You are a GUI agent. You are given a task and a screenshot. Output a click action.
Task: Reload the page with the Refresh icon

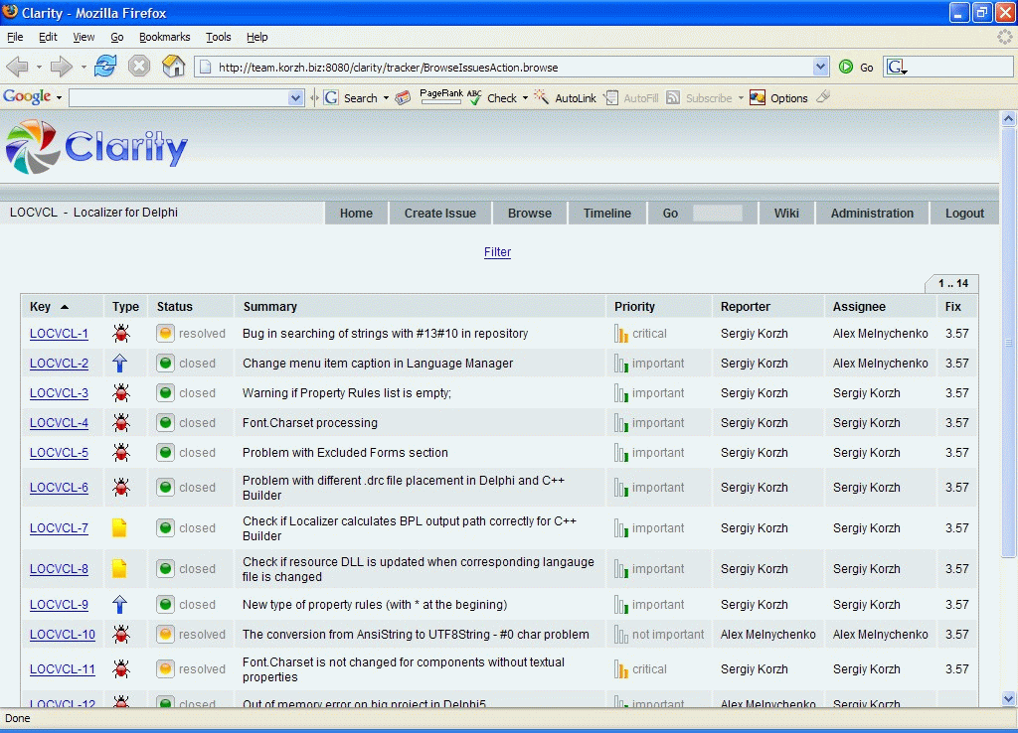click(105, 67)
